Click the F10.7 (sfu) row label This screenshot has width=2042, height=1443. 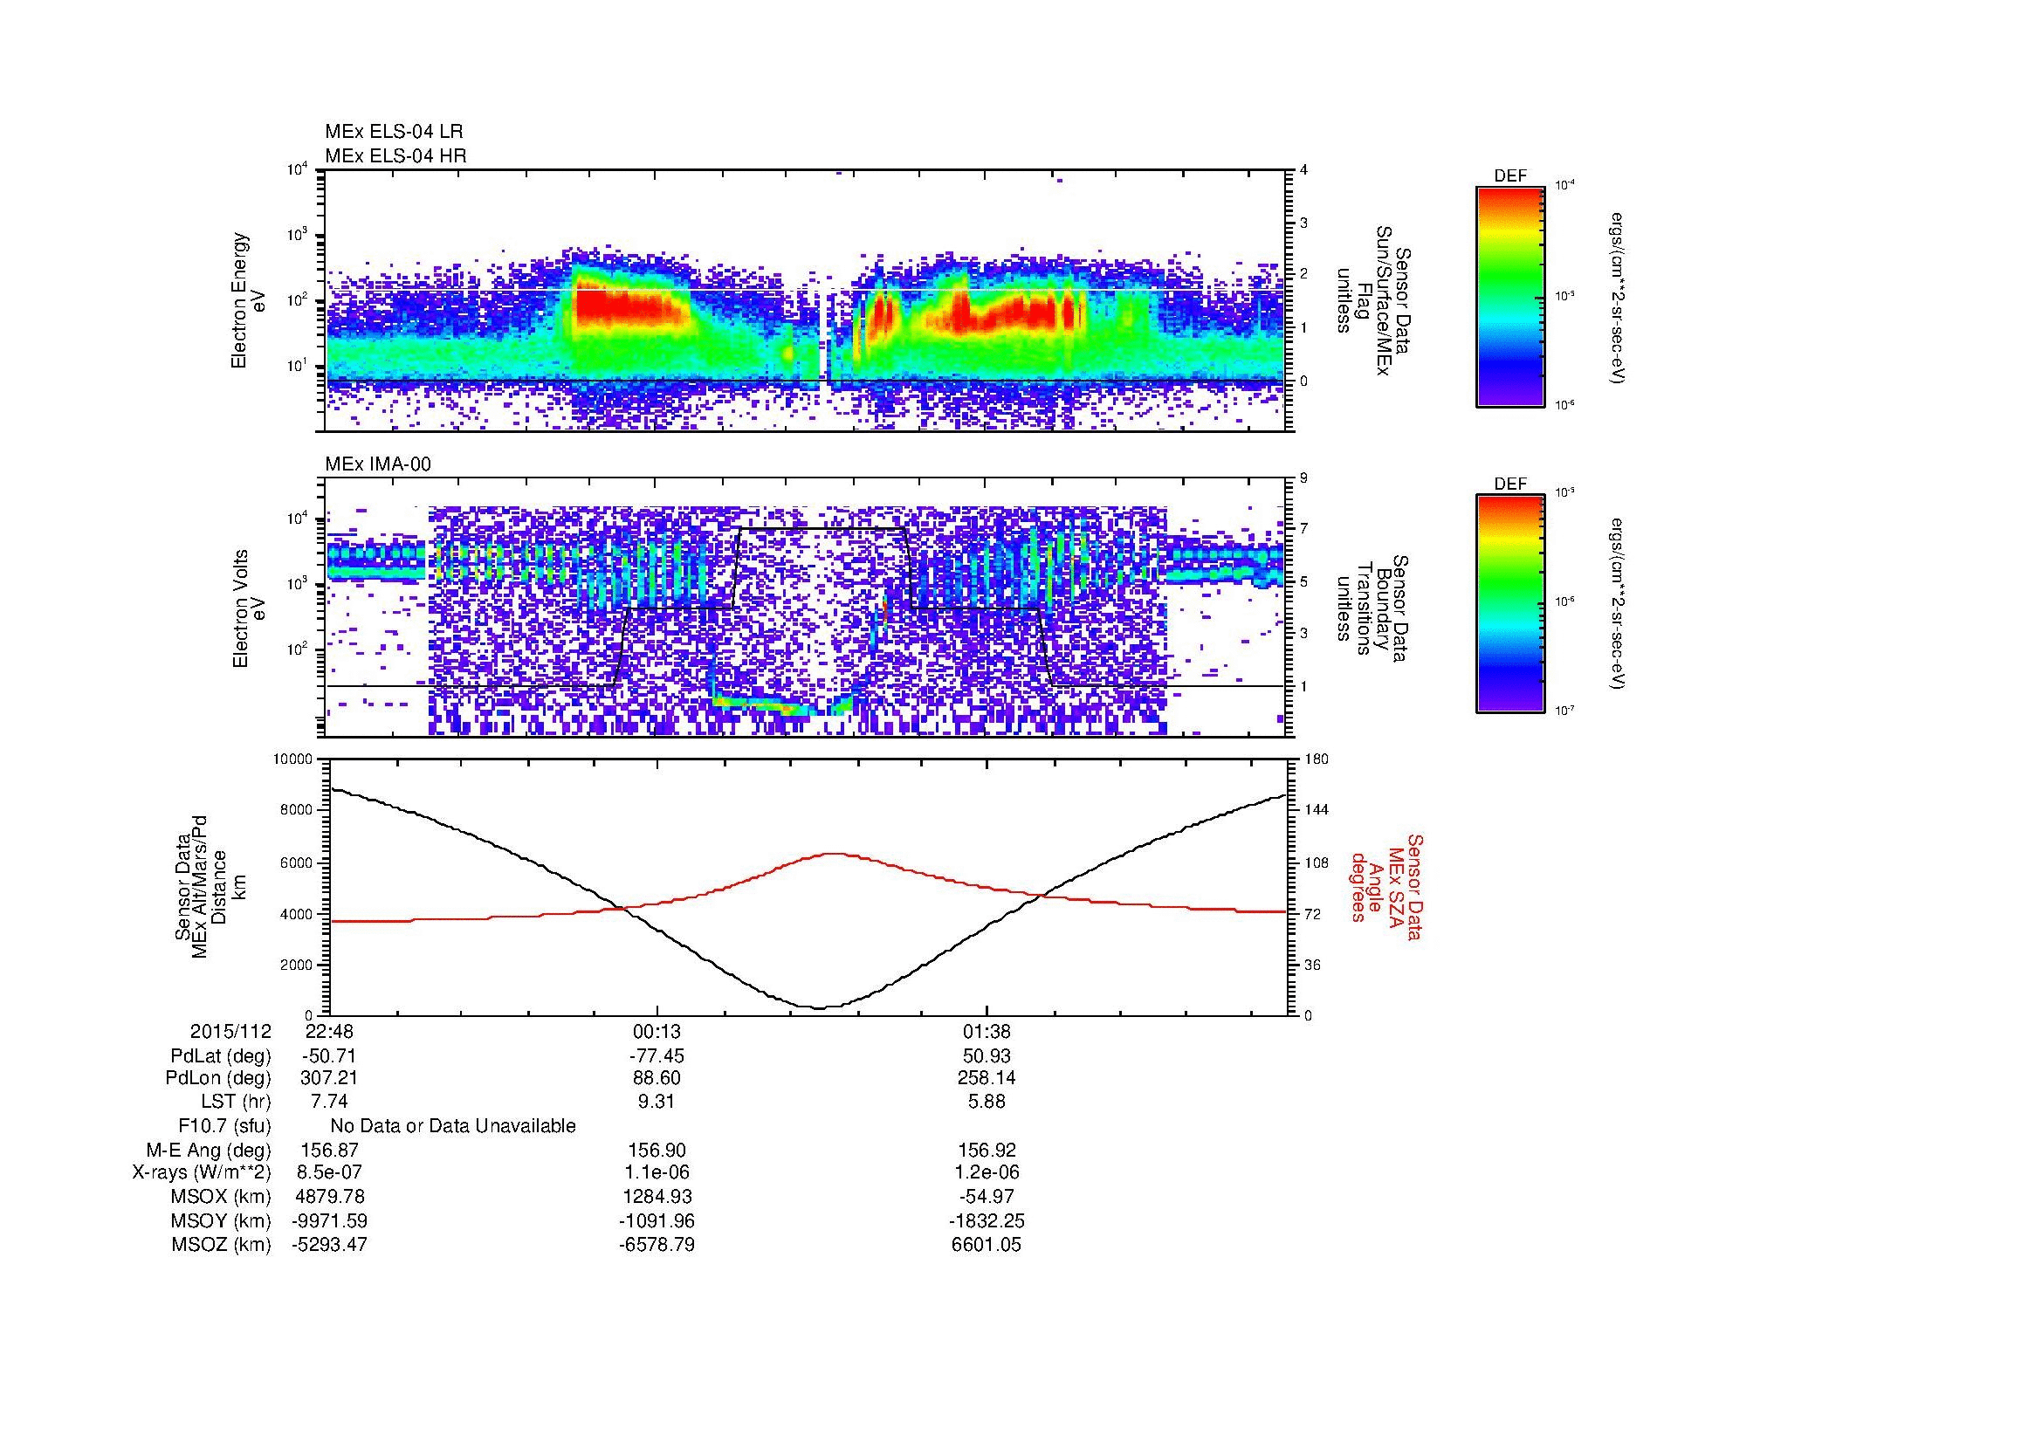coord(225,1126)
